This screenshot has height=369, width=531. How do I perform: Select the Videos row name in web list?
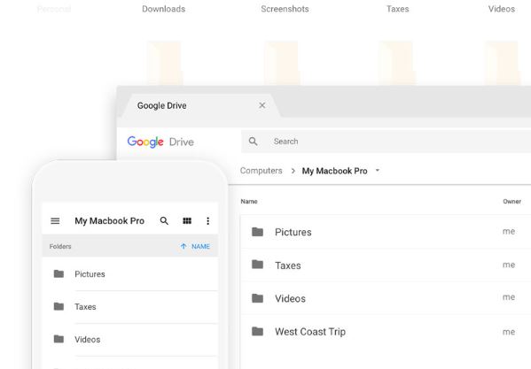(x=290, y=299)
